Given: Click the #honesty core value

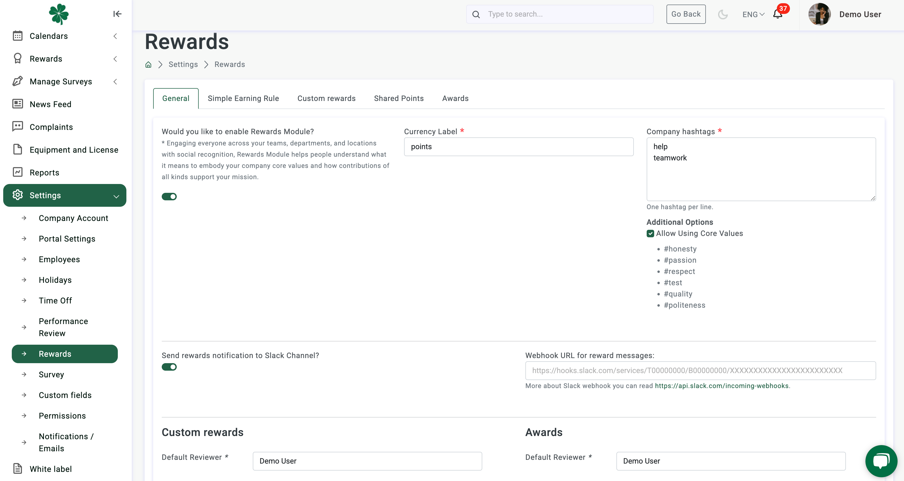Looking at the screenshot, I should tap(680, 249).
